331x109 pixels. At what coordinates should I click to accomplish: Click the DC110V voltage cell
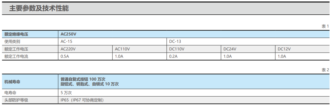point(194,49)
